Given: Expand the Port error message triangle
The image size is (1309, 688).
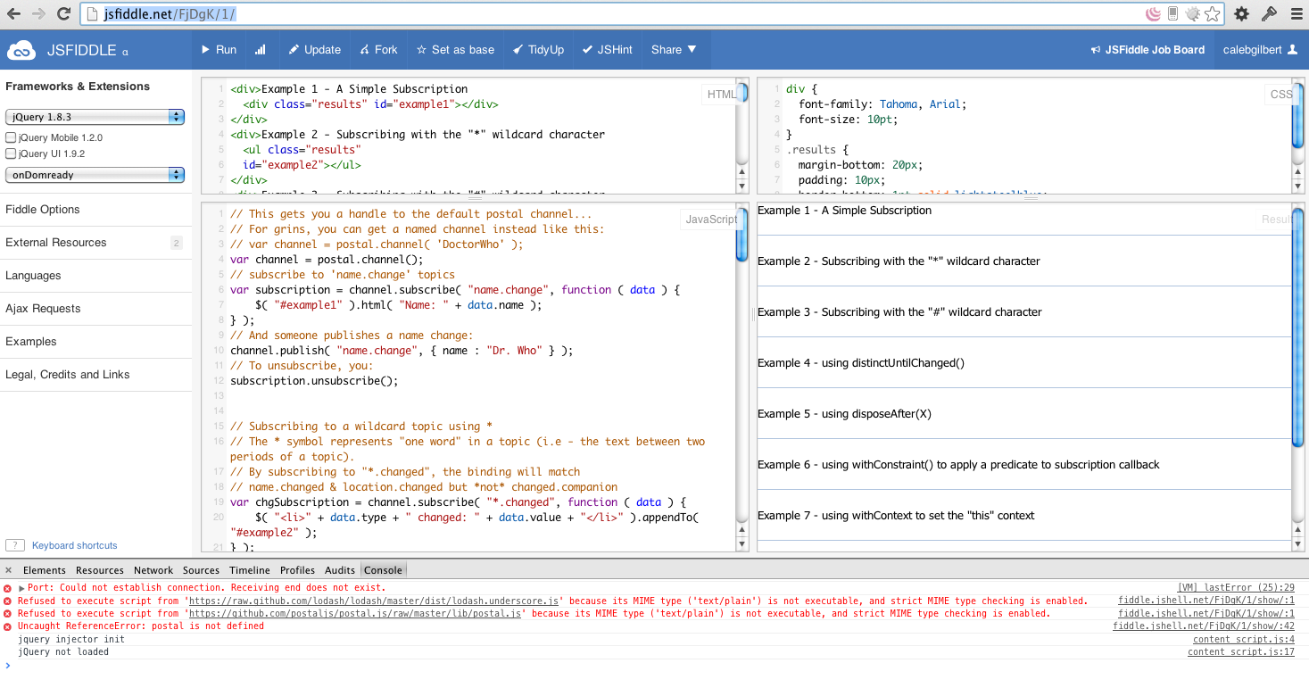Looking at the screenshot, I should pos(21,588).
